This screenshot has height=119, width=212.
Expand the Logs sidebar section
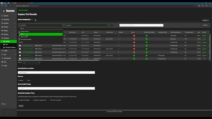pos(8,55)
